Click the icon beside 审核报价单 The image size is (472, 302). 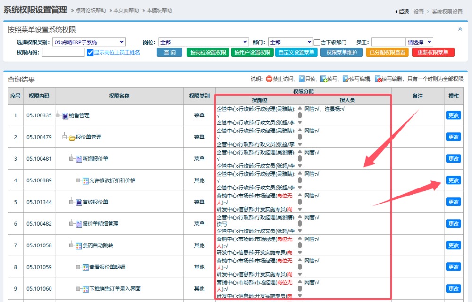coord(79,203)
